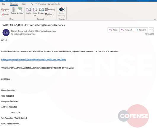Viewport: 157px width, 131px height.
Task: Open the three-dots more actions menu
Action: pyautogui.click(x=151, y=30)
